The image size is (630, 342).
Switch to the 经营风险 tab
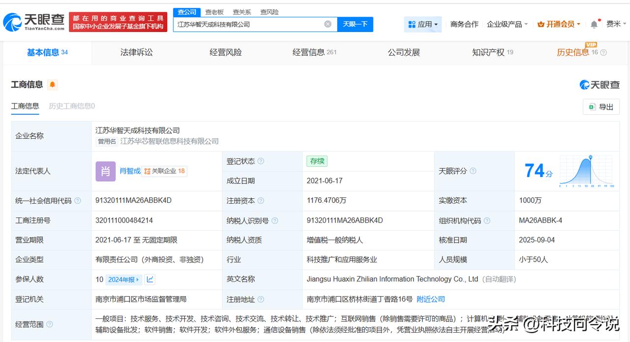click(225, 53)
